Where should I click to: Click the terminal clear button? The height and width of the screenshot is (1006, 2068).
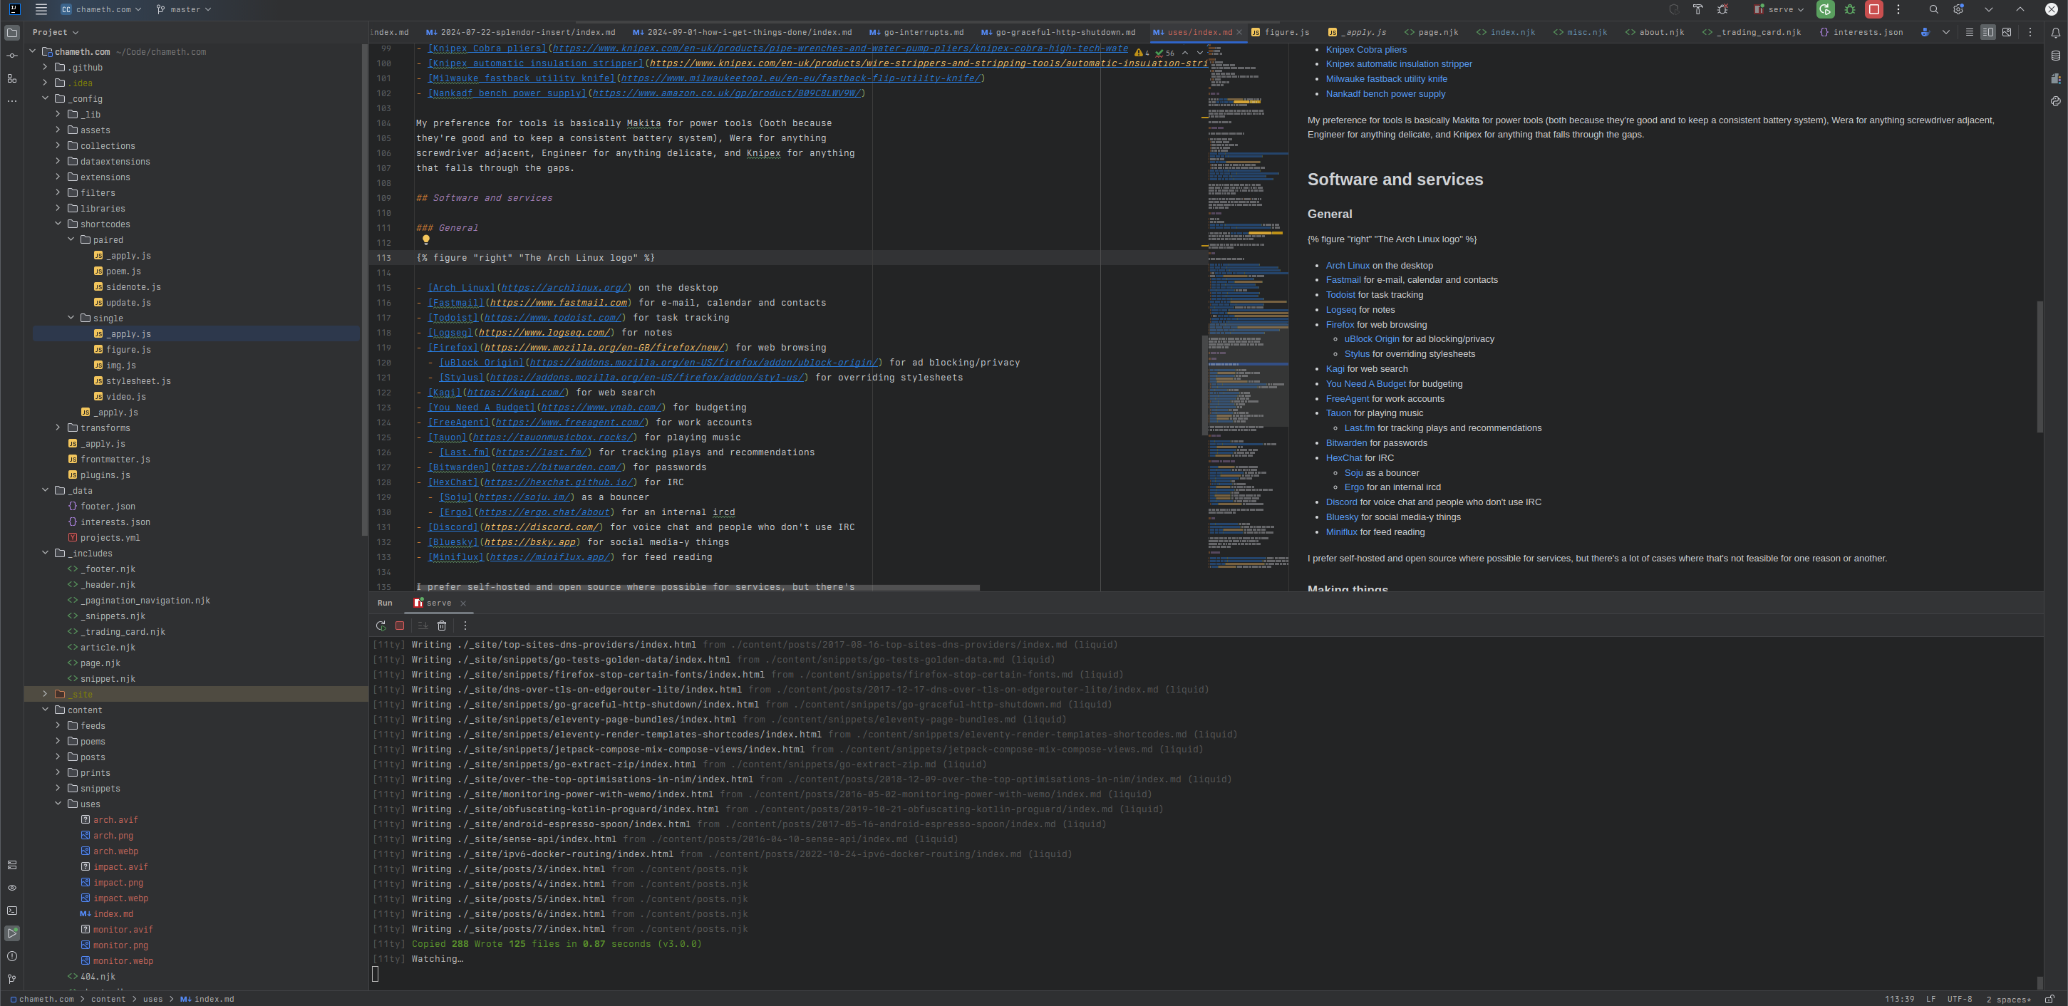[x=442, y=625]
